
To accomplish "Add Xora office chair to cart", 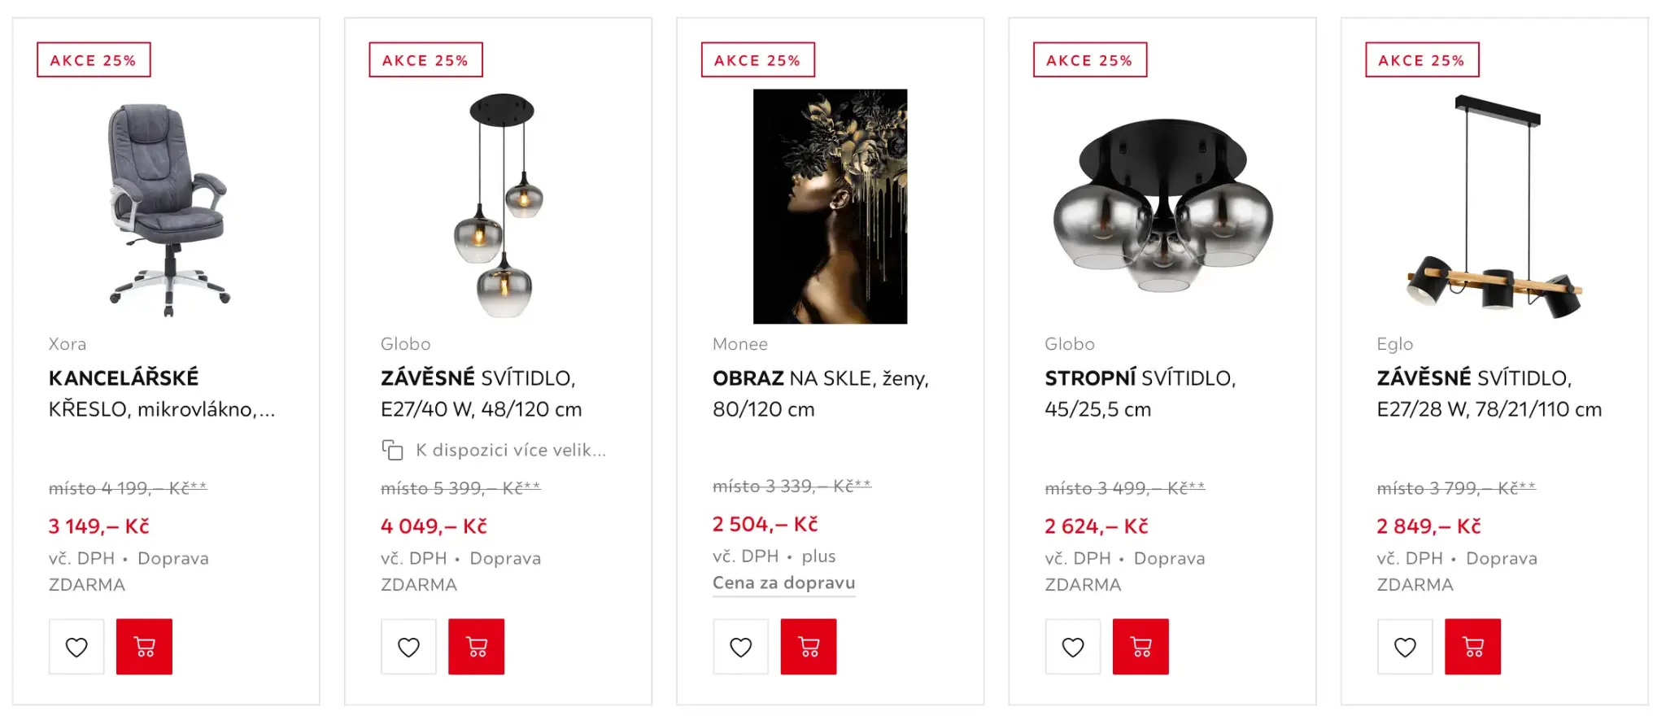I will coord(144,647).
